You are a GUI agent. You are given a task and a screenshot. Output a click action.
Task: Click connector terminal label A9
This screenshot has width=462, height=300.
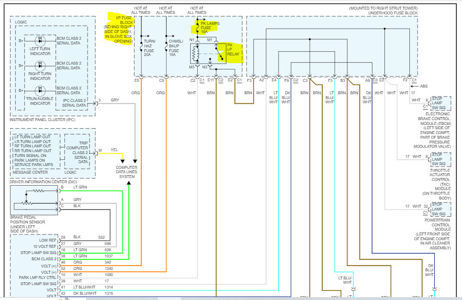point(368,80)
